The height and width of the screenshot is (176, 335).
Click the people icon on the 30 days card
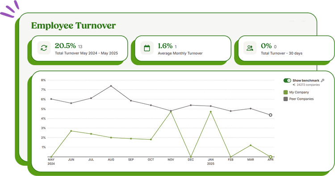pos(250,48)
